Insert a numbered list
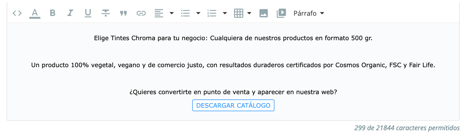This screenshot has width=473, height=136. (x=212, y=13)
